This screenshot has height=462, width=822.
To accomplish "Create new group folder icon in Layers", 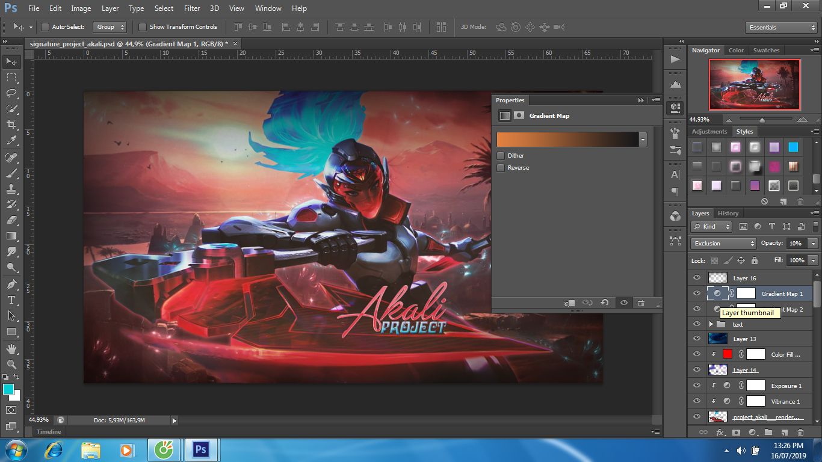I will [768, 433].
